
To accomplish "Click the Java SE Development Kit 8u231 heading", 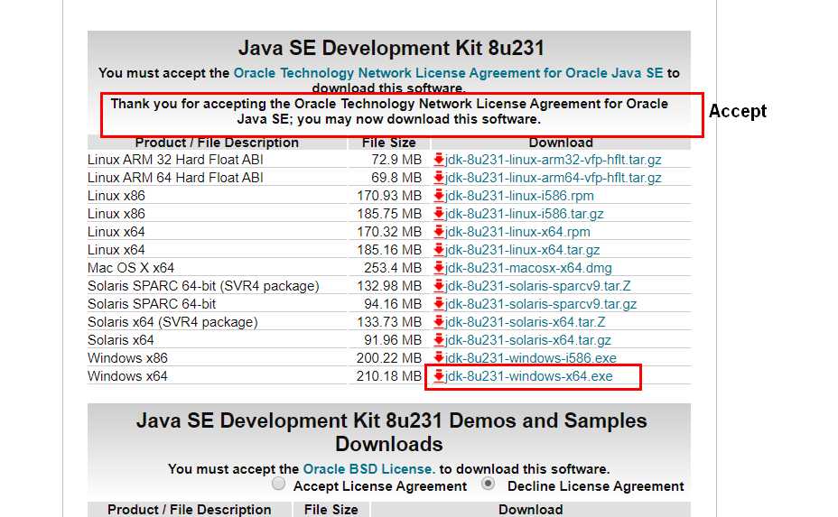I will coord(391,48).
